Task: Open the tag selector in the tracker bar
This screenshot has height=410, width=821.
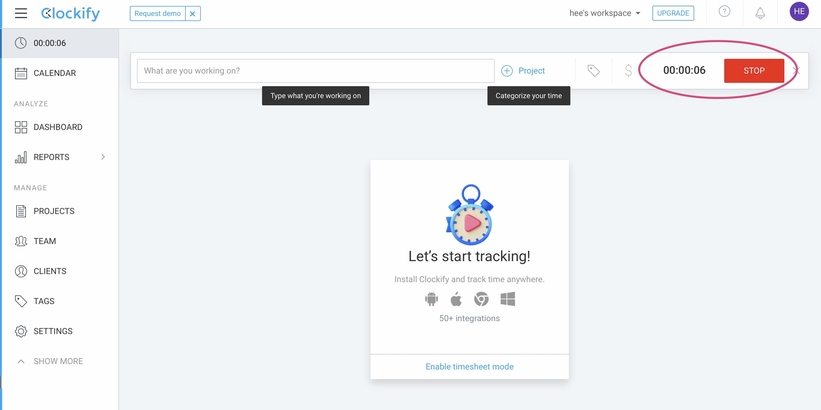Action: [593, 71]
